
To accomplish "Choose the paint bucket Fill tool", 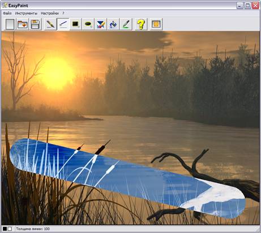I will point(113,24).
